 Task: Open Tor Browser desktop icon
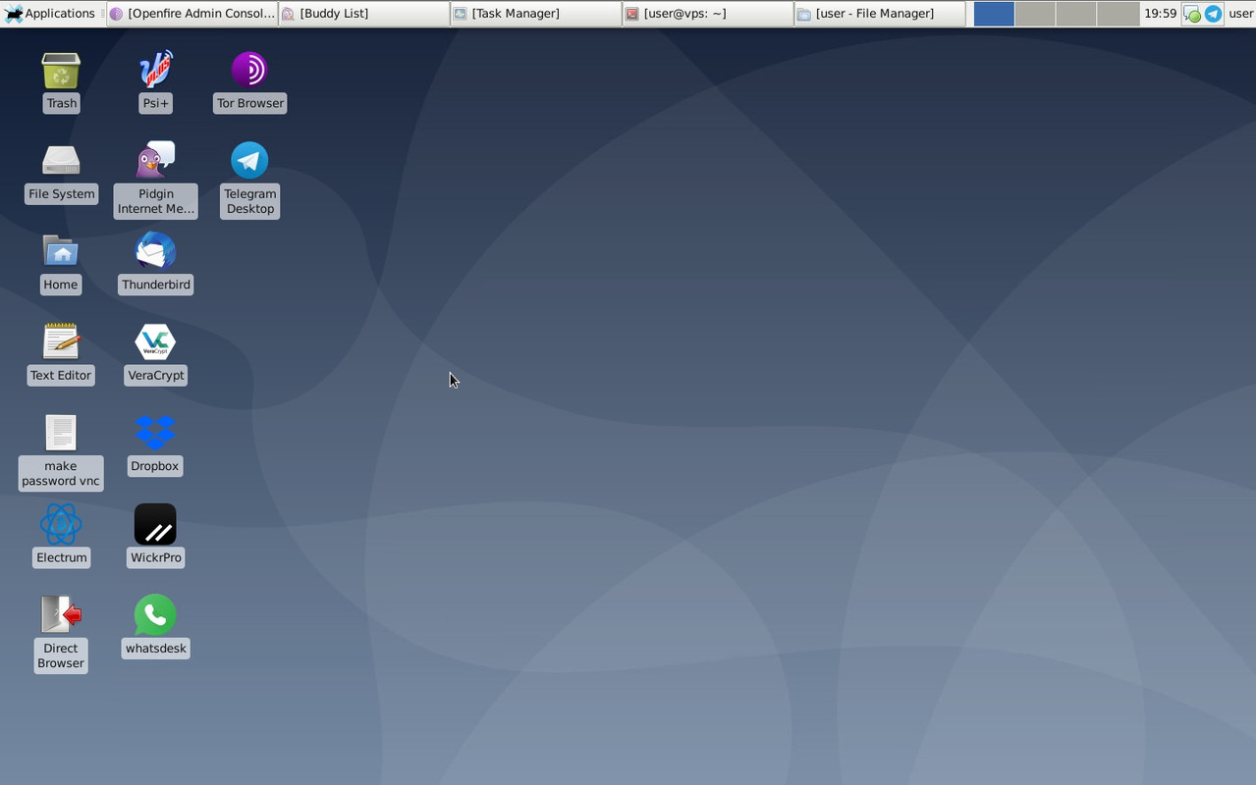249,71
